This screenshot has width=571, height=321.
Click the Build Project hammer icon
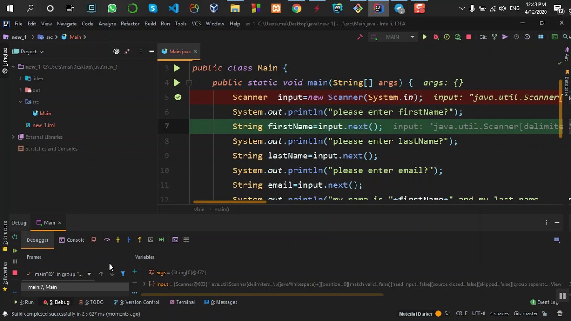360,37
